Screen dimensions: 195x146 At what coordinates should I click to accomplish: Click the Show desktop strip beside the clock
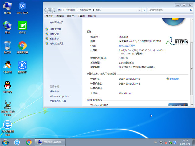(194, 142)
